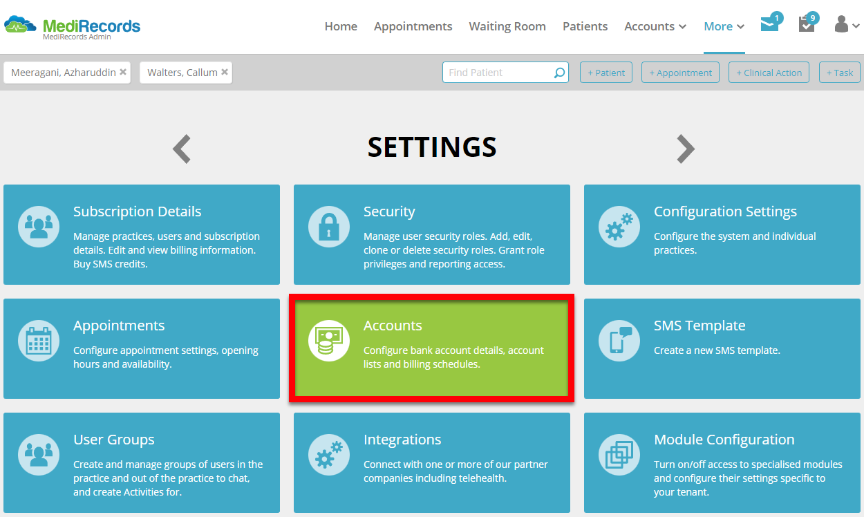Open the Security settings tile title
The image size is (864, 517).
(389, 211)
